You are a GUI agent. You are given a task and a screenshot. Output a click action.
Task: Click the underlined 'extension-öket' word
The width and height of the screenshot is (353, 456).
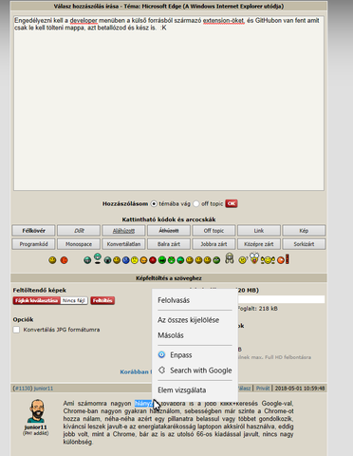pos(224,21)
